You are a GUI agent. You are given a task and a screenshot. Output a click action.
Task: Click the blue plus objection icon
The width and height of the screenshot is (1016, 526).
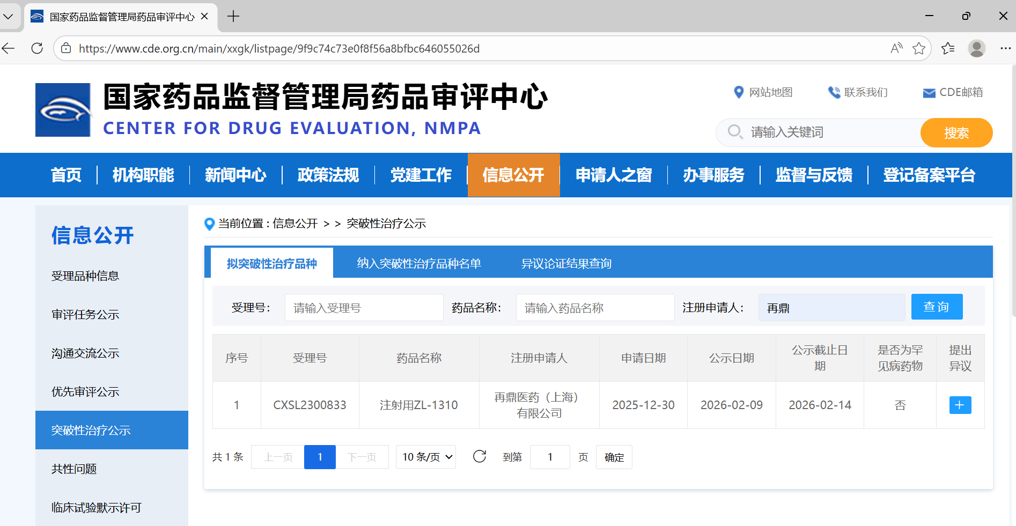coord(960,405)
